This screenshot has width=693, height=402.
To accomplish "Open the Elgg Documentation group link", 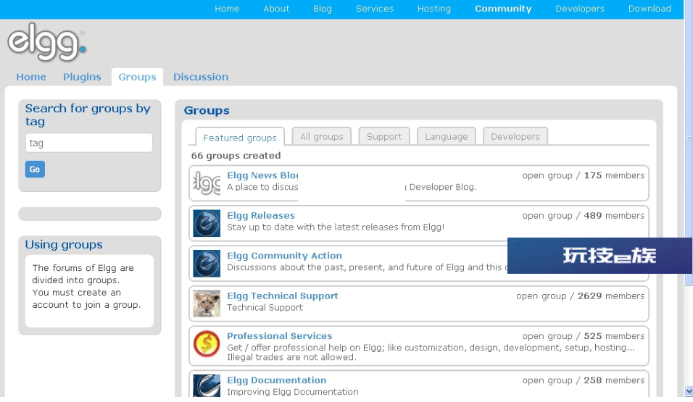I will pyautogui.click(x=277, y=380).
